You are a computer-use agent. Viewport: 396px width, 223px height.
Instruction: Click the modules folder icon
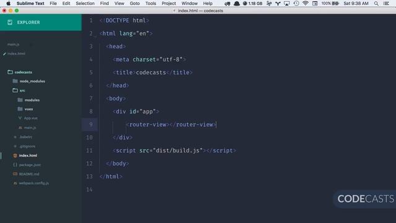20,100
